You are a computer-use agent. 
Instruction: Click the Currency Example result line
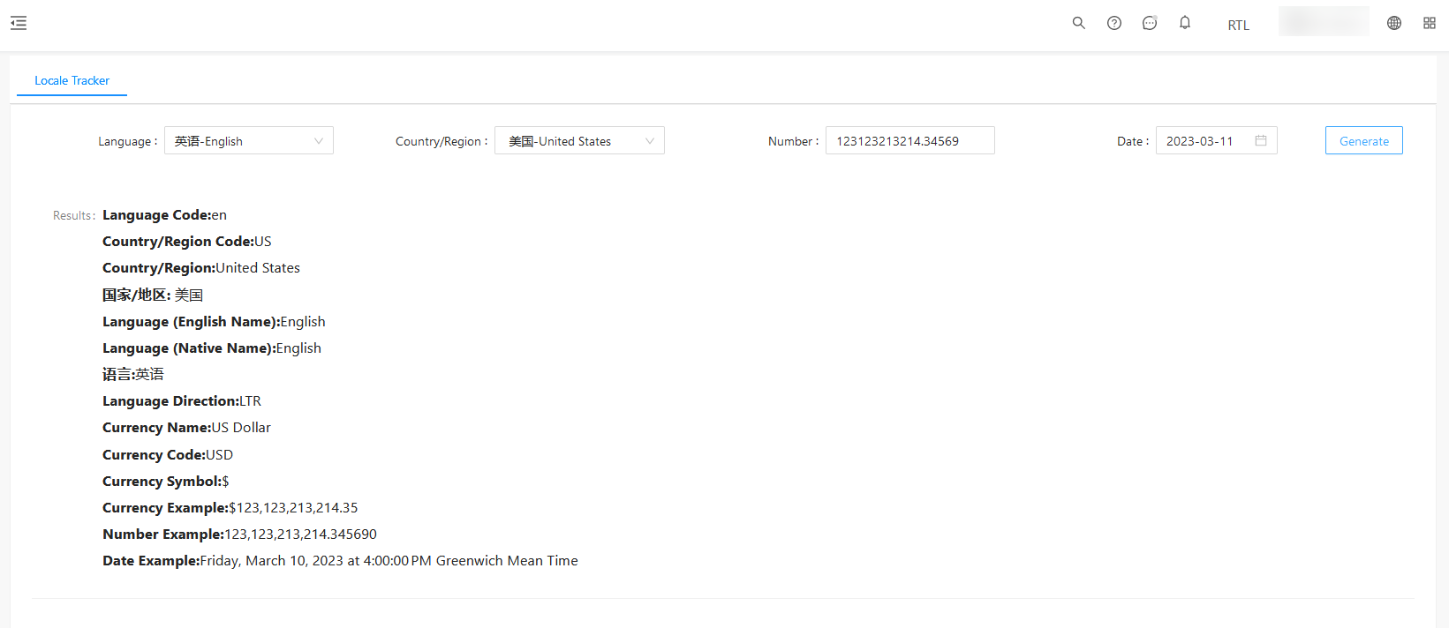(230, 508)
